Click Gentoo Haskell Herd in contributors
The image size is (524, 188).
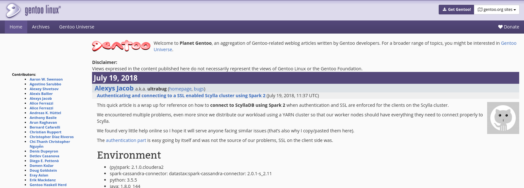48,185
